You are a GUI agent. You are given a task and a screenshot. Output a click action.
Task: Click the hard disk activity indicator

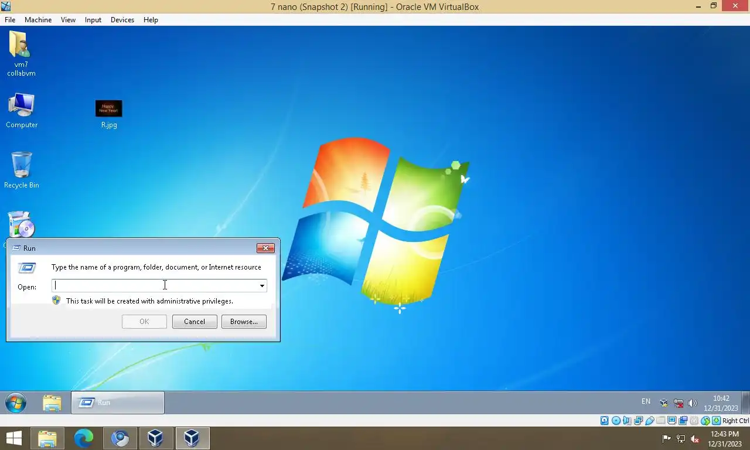[605, 421]
